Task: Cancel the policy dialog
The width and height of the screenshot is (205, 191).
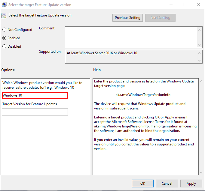Action: (167, 184)
